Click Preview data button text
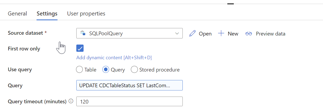 (271, 34)
